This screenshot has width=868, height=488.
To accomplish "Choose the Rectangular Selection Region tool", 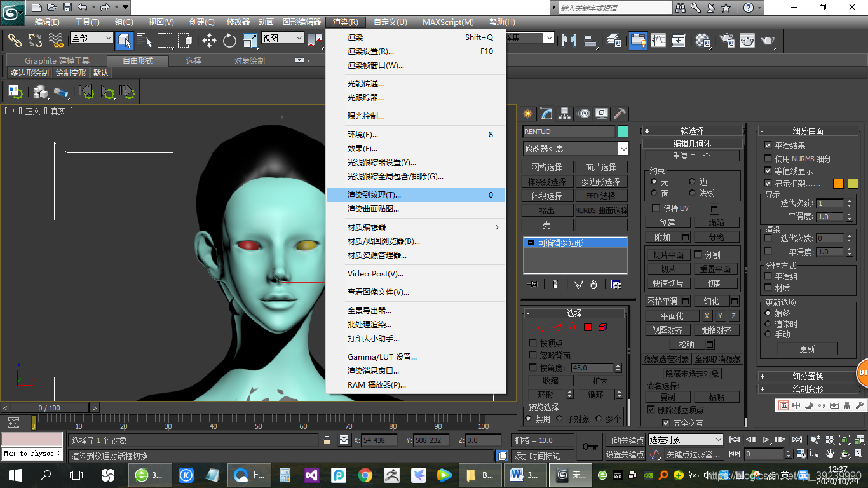I will 165,41.
